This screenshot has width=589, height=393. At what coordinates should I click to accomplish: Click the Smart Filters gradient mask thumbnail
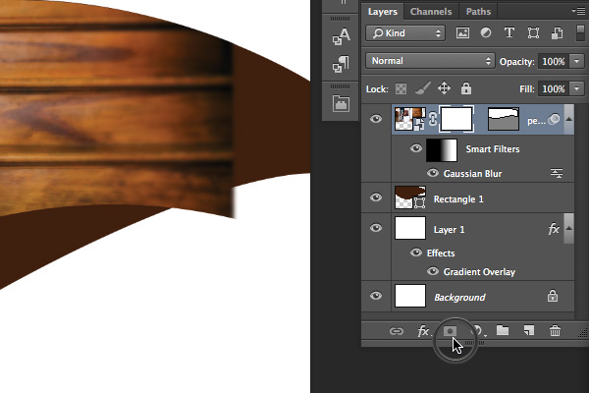pos(442,149)
